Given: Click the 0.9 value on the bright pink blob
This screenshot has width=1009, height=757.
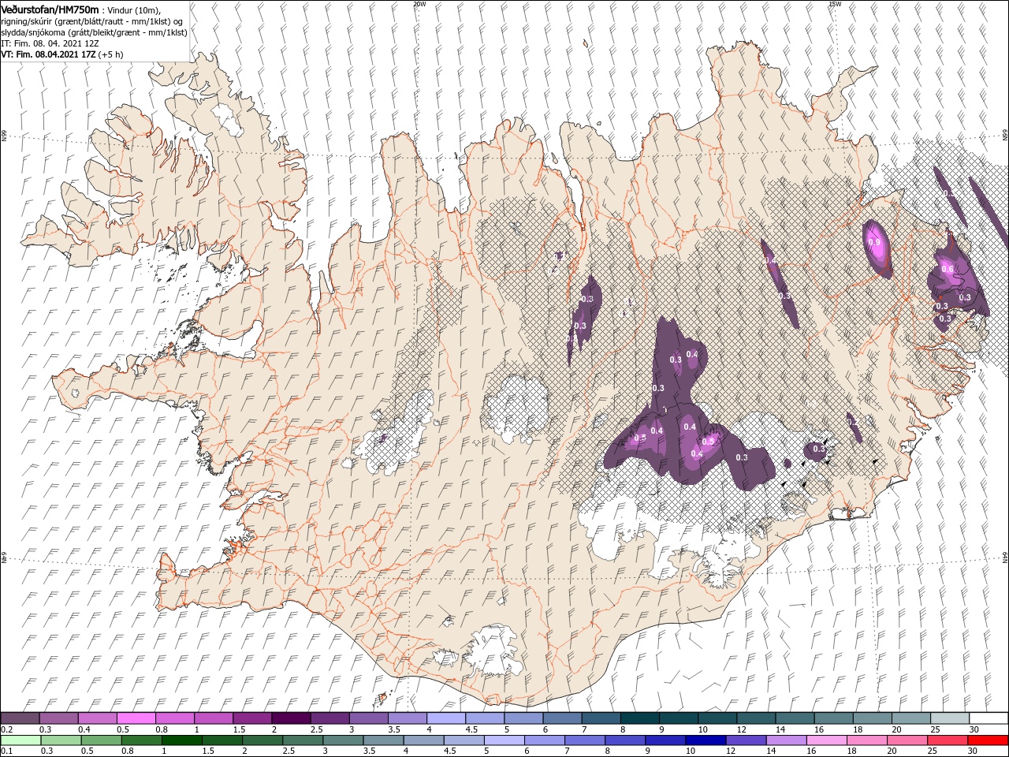Looking at the screenshot, I should (x=874, y=242).
